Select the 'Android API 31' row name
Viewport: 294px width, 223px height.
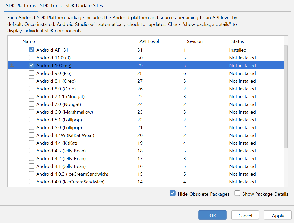(x=52, y=50)
